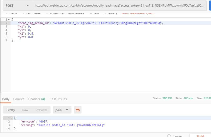Collapse request body JSON at line 1
This screenshot has height=137, width=211.
point(9,20)
